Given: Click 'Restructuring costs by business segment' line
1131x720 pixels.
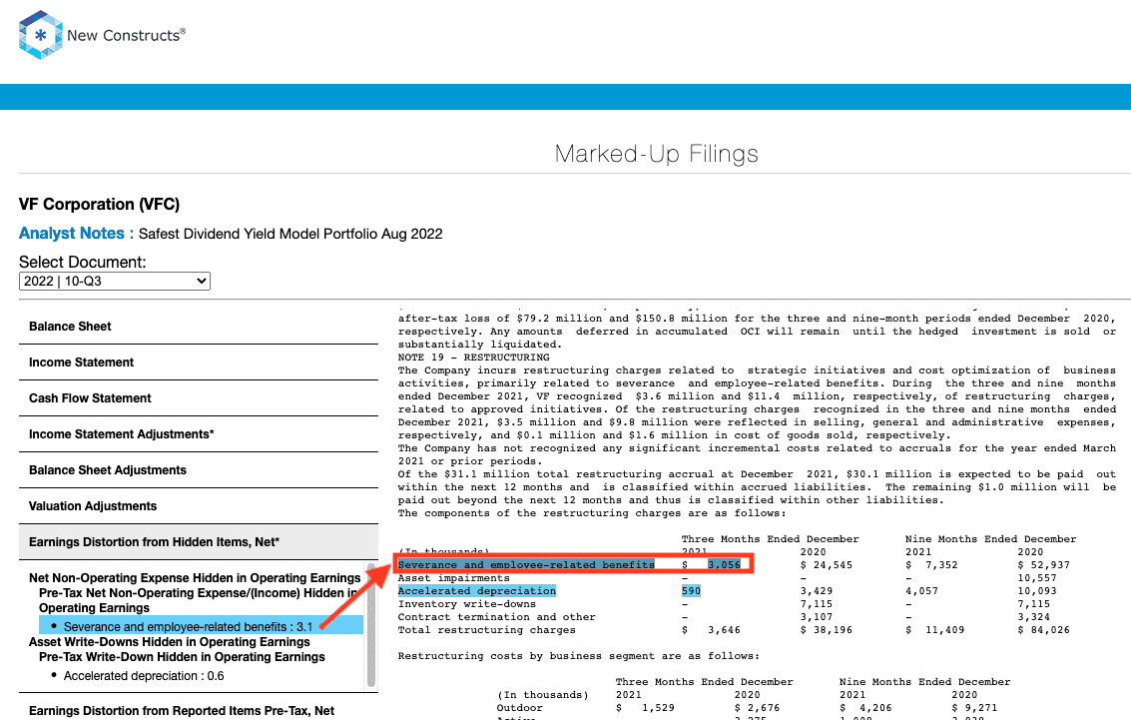Looking at the screenshot, I should coord(579,656).
